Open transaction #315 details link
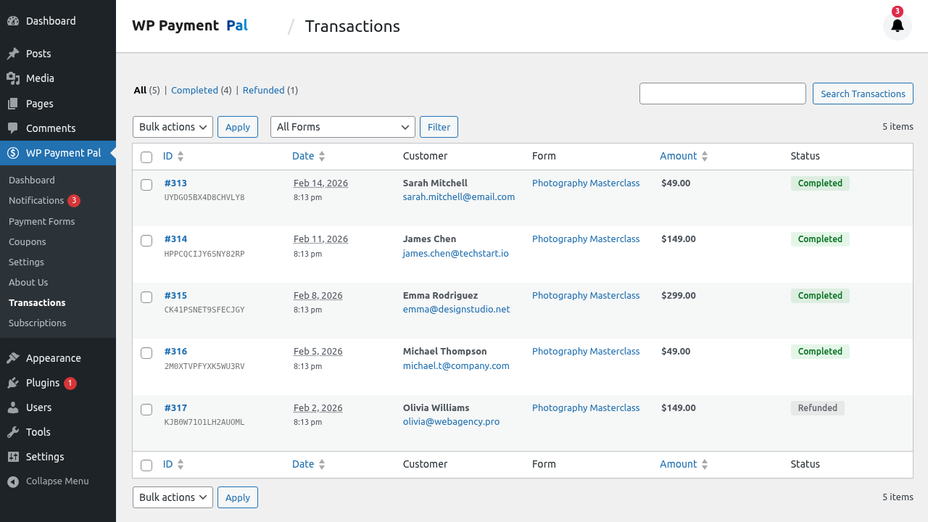The height and width of the screenshot is (522, 928). (175, 295)
